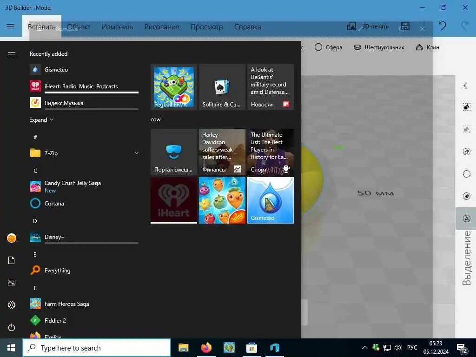Image resolution: width=476 pixels, height=357 pixels.
Task: Click the Start menu hamburger expand icon
Action: tap(12, 54)
